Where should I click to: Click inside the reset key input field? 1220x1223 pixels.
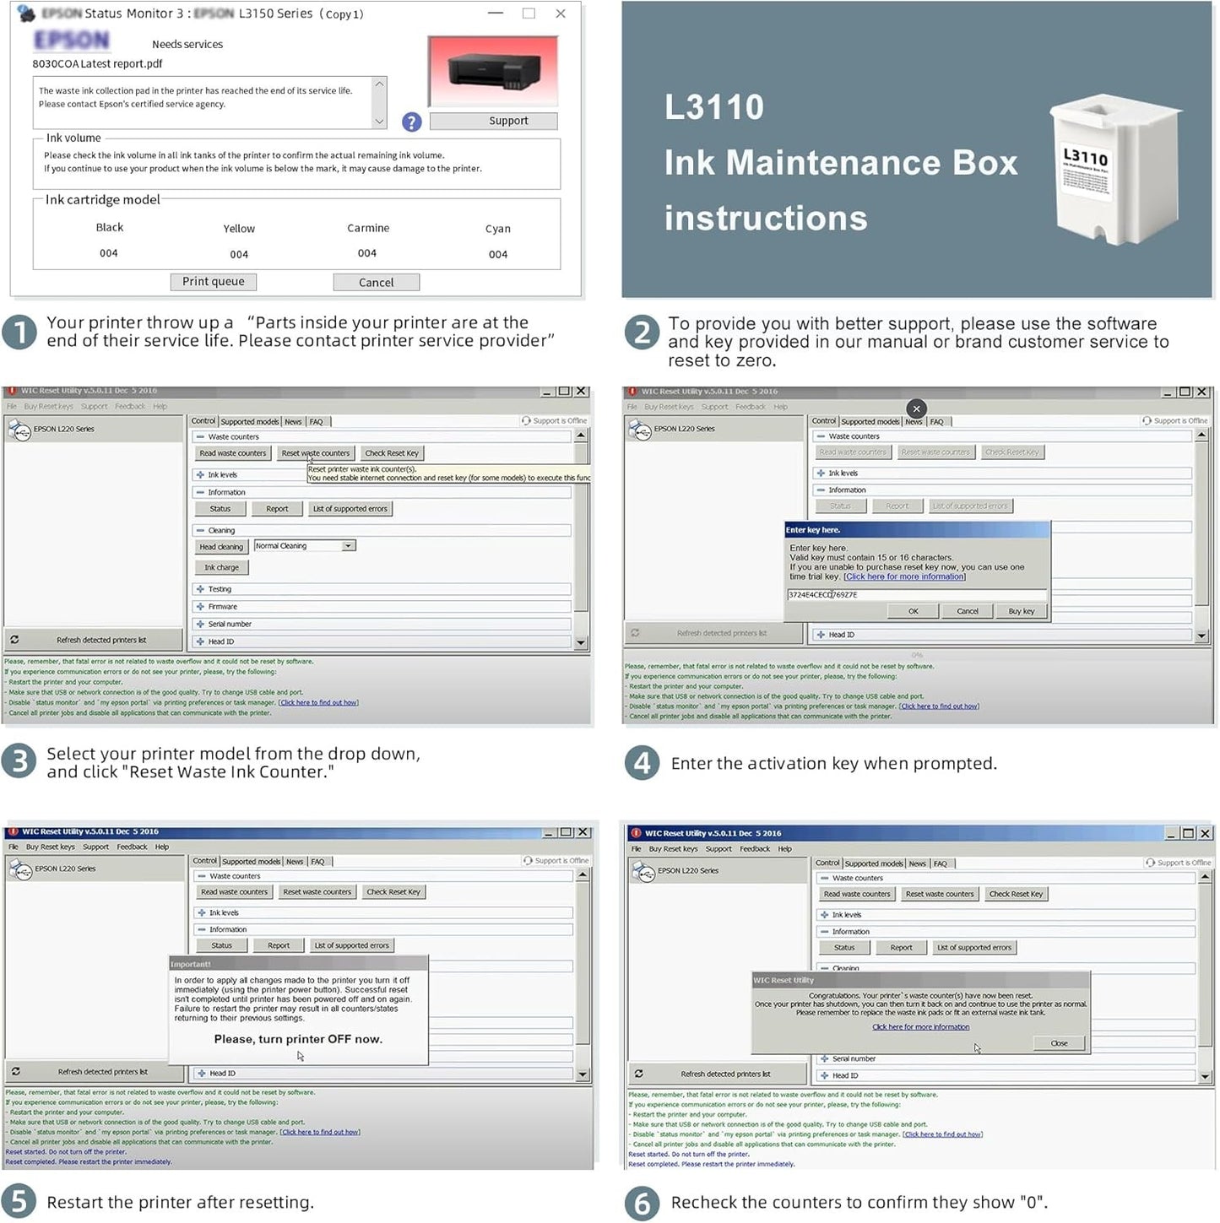click(915, 595)
